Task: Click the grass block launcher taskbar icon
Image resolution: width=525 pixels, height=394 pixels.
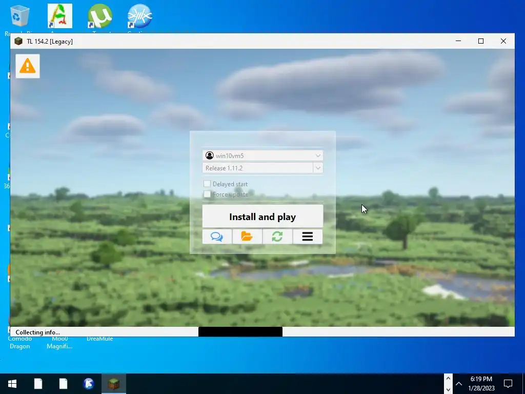Action: (x=114, y=384)
